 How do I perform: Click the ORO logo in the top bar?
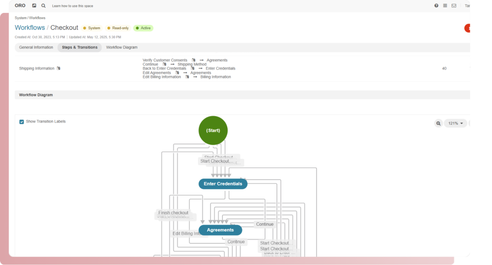[20, 6]
